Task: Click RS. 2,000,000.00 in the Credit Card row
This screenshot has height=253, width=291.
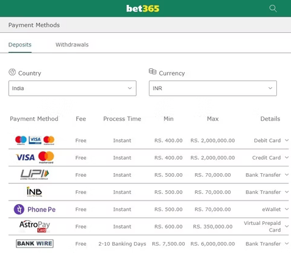Action: [x=213, y=158]
